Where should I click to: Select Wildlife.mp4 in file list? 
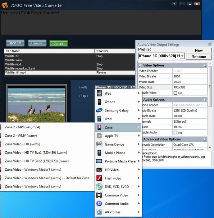tap(69, 65)
